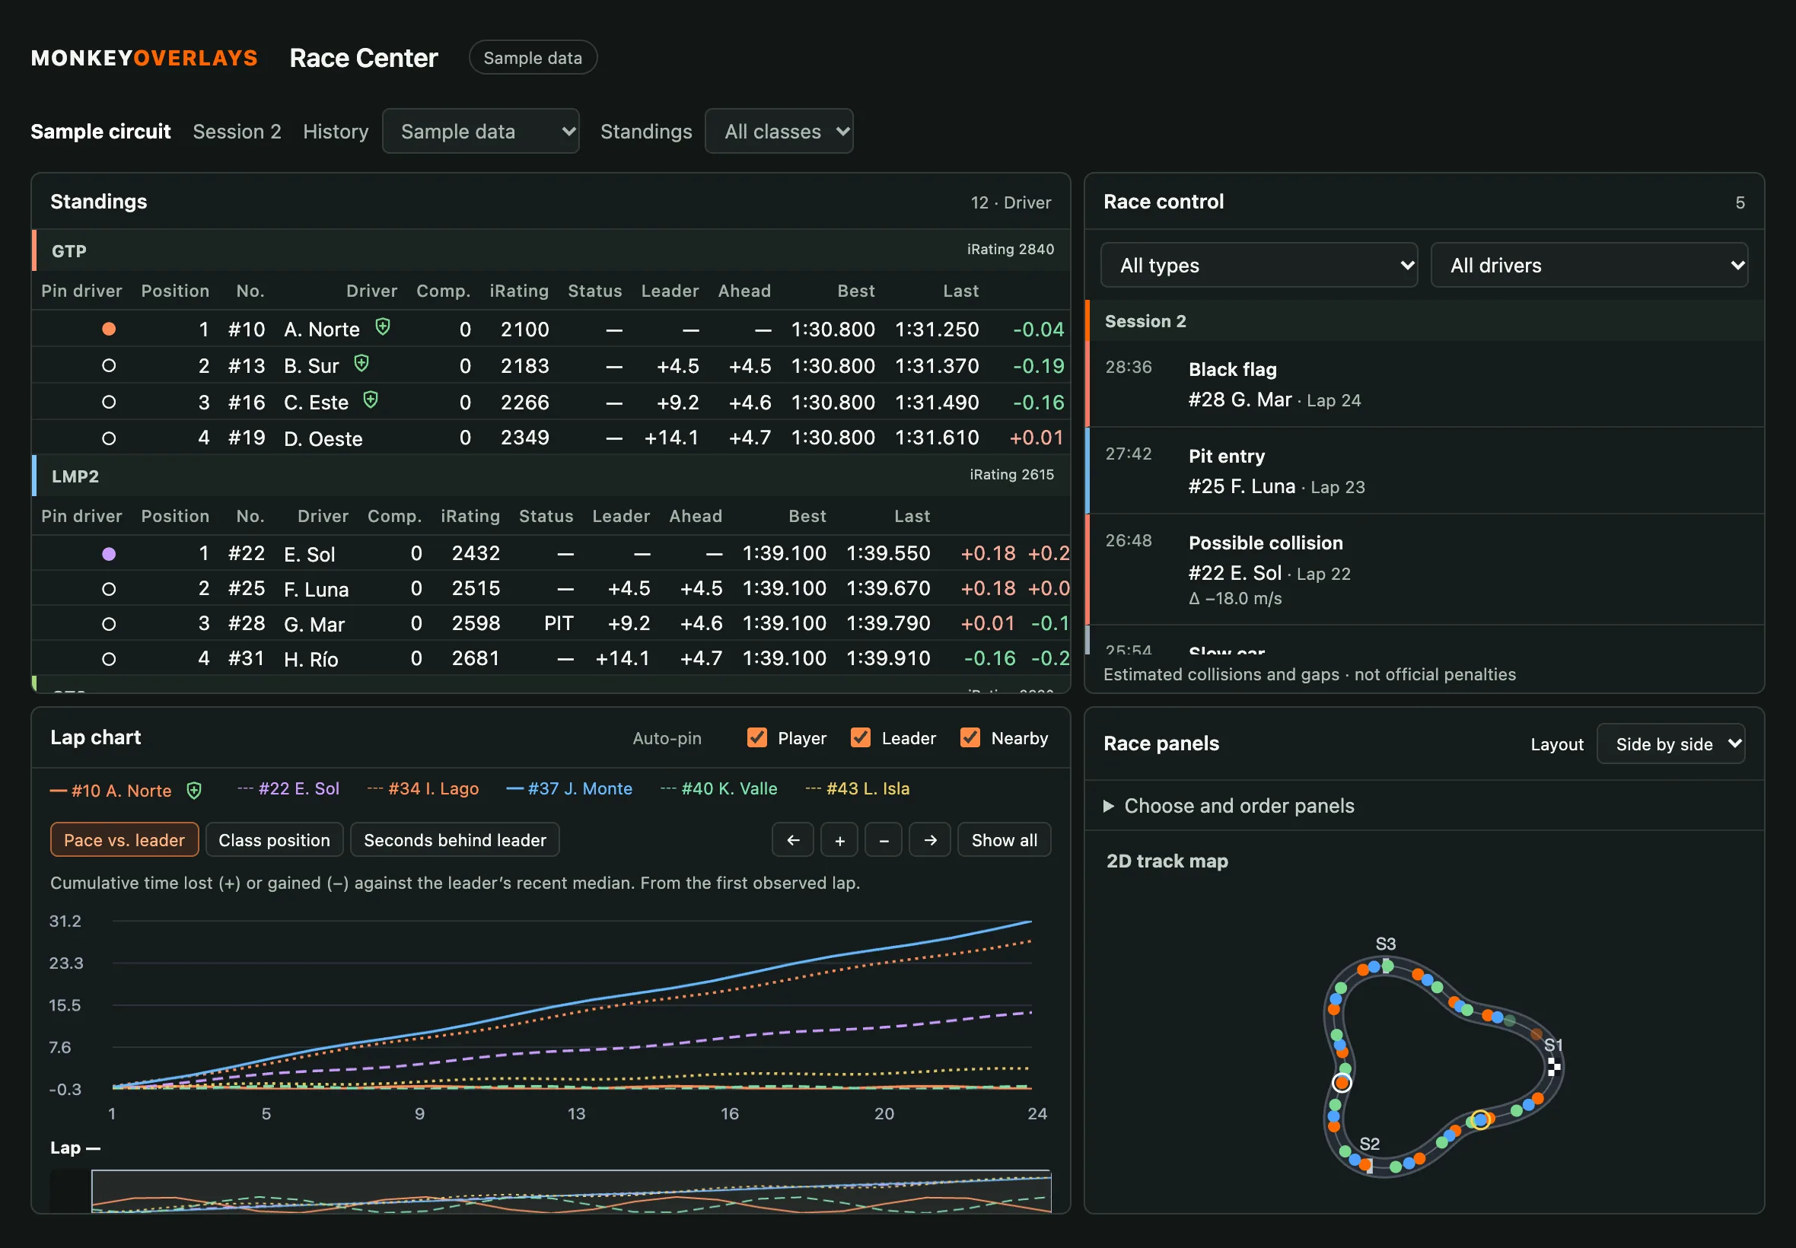Click Show all button in lap chart

pyautogui.click(x=1004, y=840)
